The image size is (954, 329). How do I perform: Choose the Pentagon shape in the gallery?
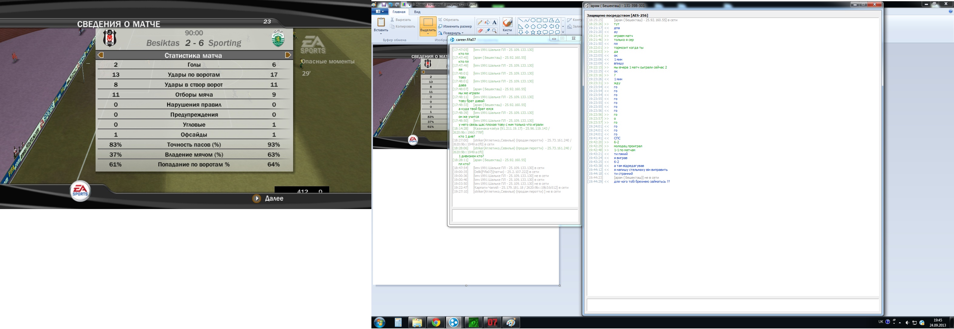(x=533, y=26)
